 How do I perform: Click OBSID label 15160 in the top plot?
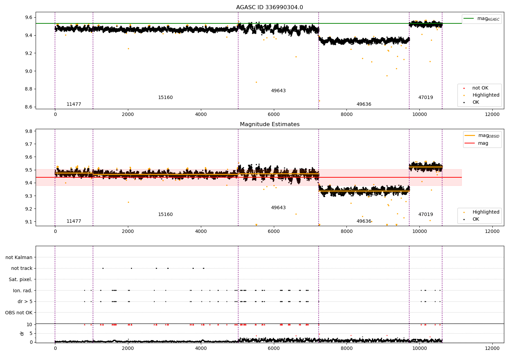tap(165, 98)
